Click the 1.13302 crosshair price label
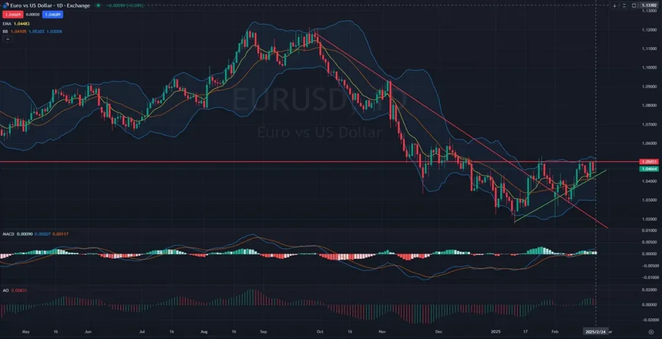Screen dimensions: 662x339 point(648,5)
